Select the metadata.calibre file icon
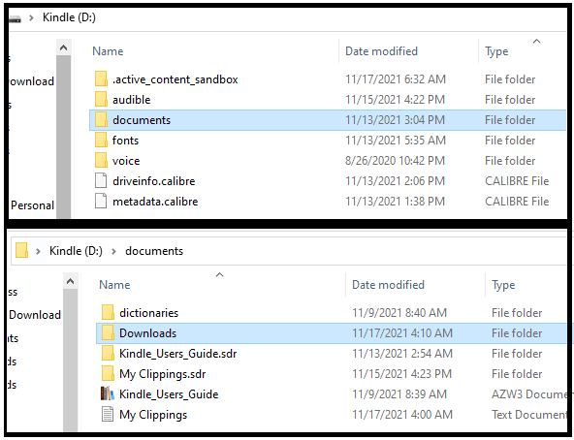Image resolution: width=574 pixels, height=440 pixels. pos(101,201)
